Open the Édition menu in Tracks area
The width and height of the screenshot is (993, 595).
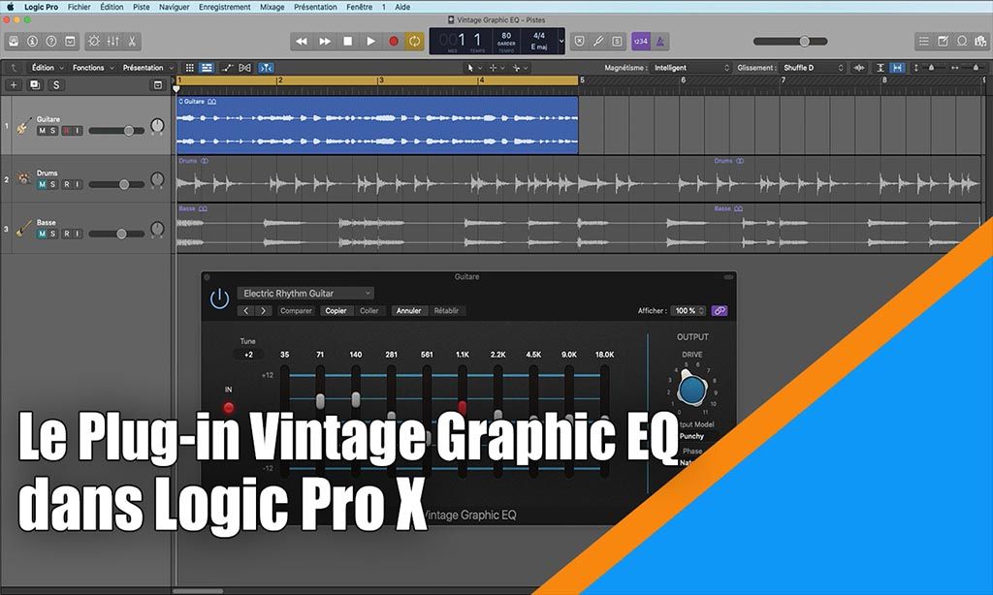pyautogui.click(x=48, y=68)
